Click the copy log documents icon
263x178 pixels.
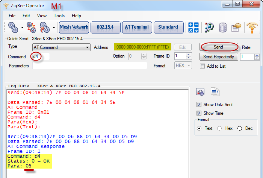215,92
